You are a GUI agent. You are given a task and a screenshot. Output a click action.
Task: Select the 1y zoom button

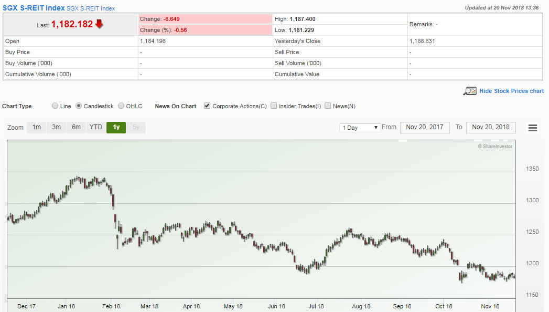116,127
